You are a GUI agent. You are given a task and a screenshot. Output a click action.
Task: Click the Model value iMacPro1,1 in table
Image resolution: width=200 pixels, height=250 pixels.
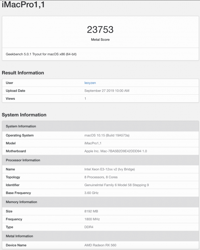(x=93, y=143)
